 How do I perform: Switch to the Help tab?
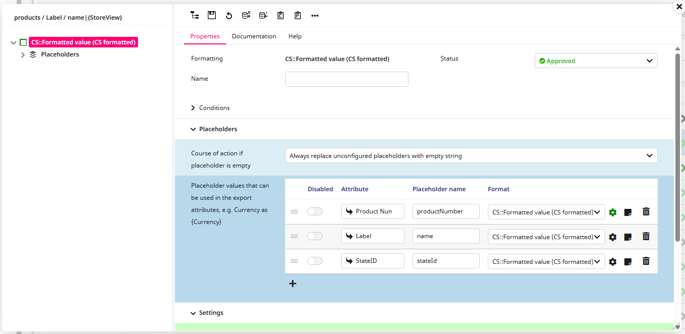coord(295,36)
